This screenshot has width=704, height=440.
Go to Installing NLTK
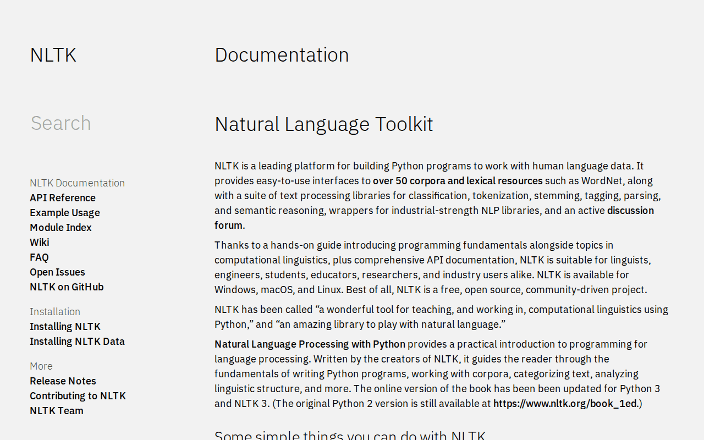pyautogui.click(x=65, y=327)
